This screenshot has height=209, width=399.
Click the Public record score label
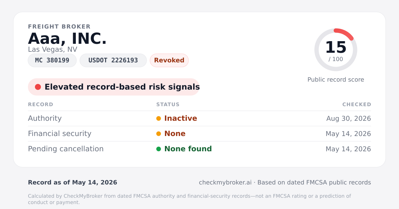click(x=336, y=80)
